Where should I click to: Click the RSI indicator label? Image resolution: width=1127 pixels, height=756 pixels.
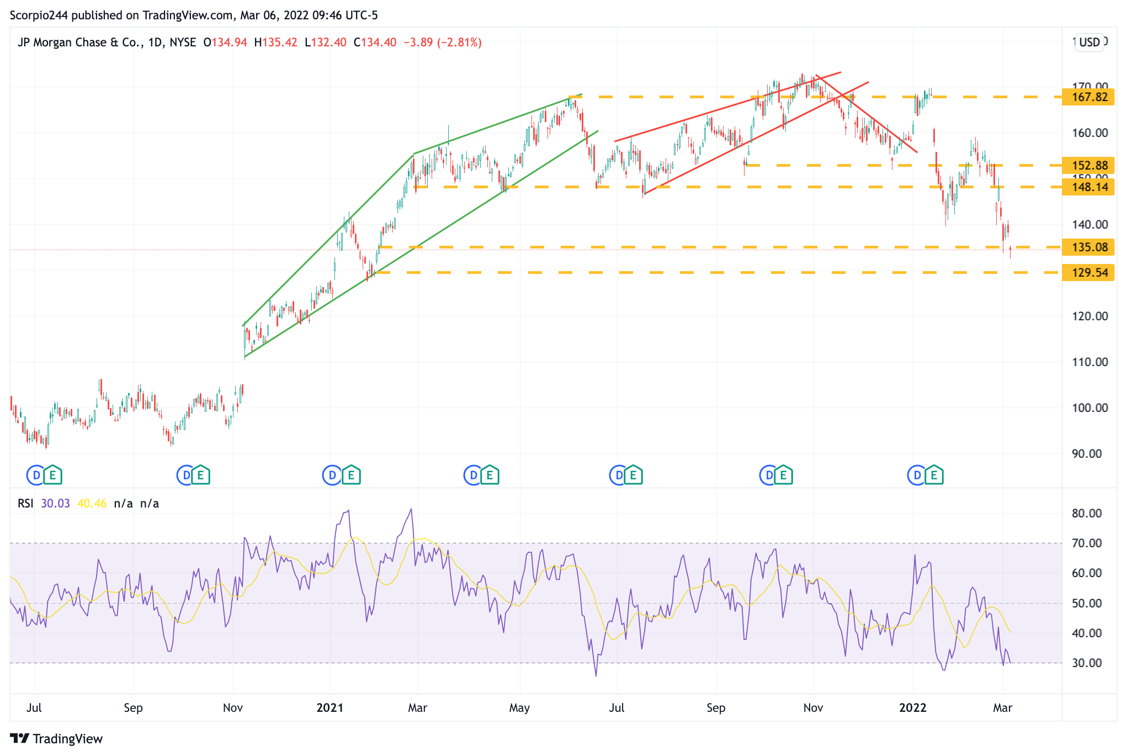(x=25, y=504)
